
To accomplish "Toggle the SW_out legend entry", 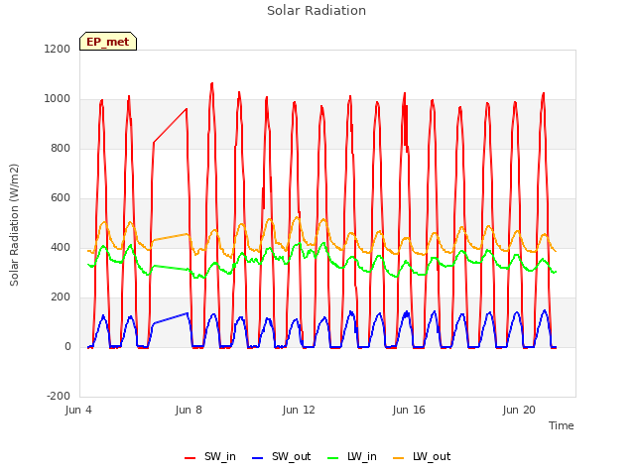I will (281, 457).
